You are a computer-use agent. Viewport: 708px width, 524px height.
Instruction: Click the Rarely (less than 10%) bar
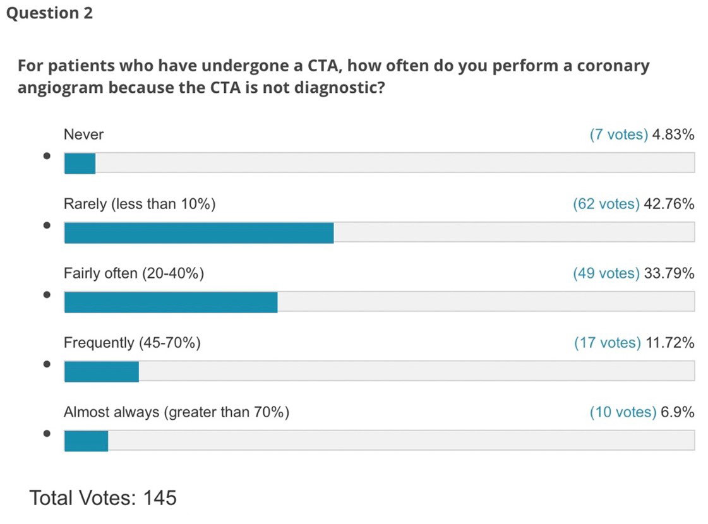tap(379, 232)
